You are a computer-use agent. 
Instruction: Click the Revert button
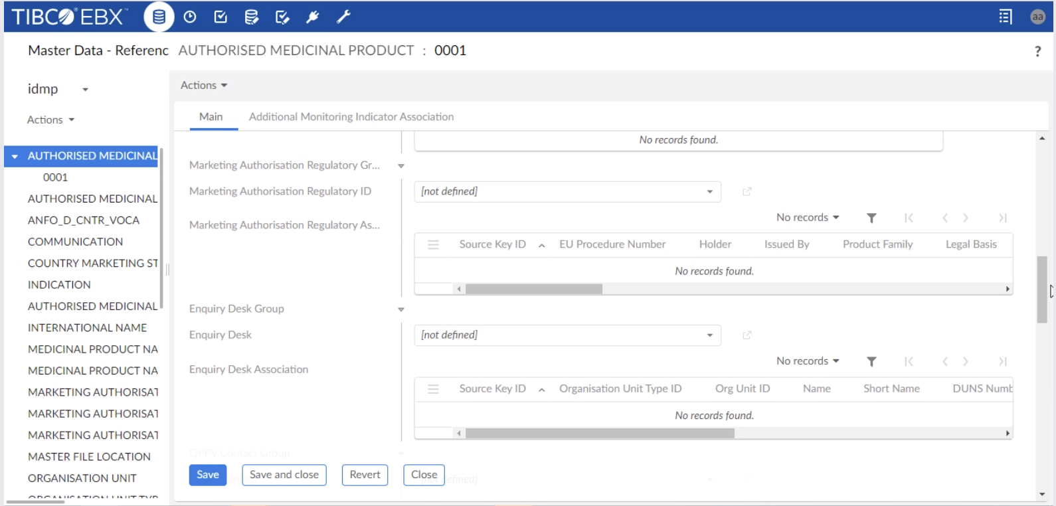coord(365,475)
